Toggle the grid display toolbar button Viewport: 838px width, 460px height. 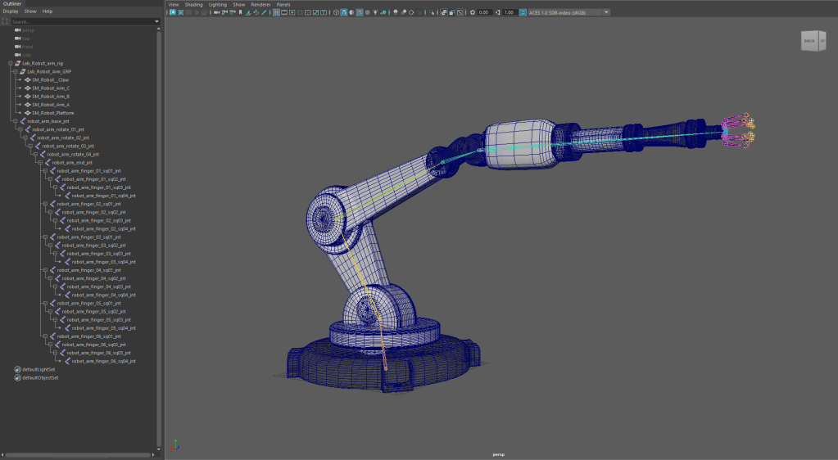pos(277,12)
